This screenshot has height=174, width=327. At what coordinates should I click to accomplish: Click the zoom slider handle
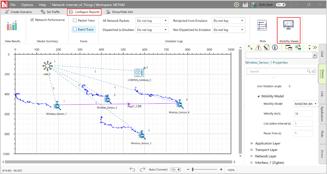coord(193,170)
